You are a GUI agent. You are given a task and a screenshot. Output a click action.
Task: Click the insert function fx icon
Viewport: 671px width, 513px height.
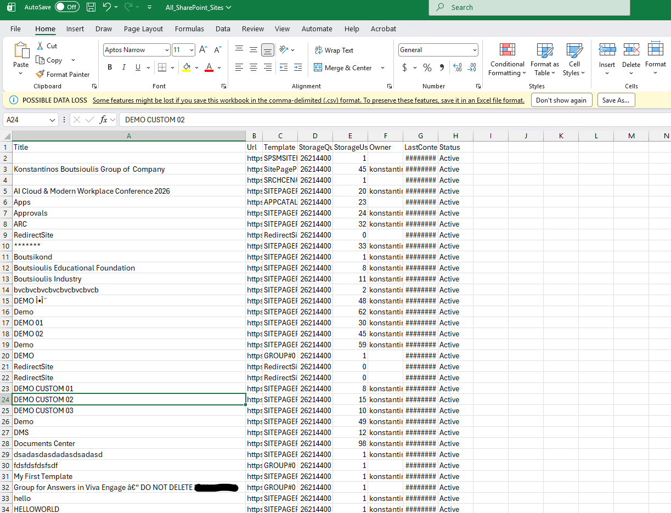pos(103,120)
